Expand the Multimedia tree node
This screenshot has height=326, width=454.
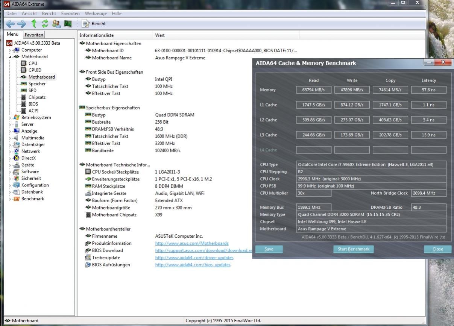pos(10,138)
